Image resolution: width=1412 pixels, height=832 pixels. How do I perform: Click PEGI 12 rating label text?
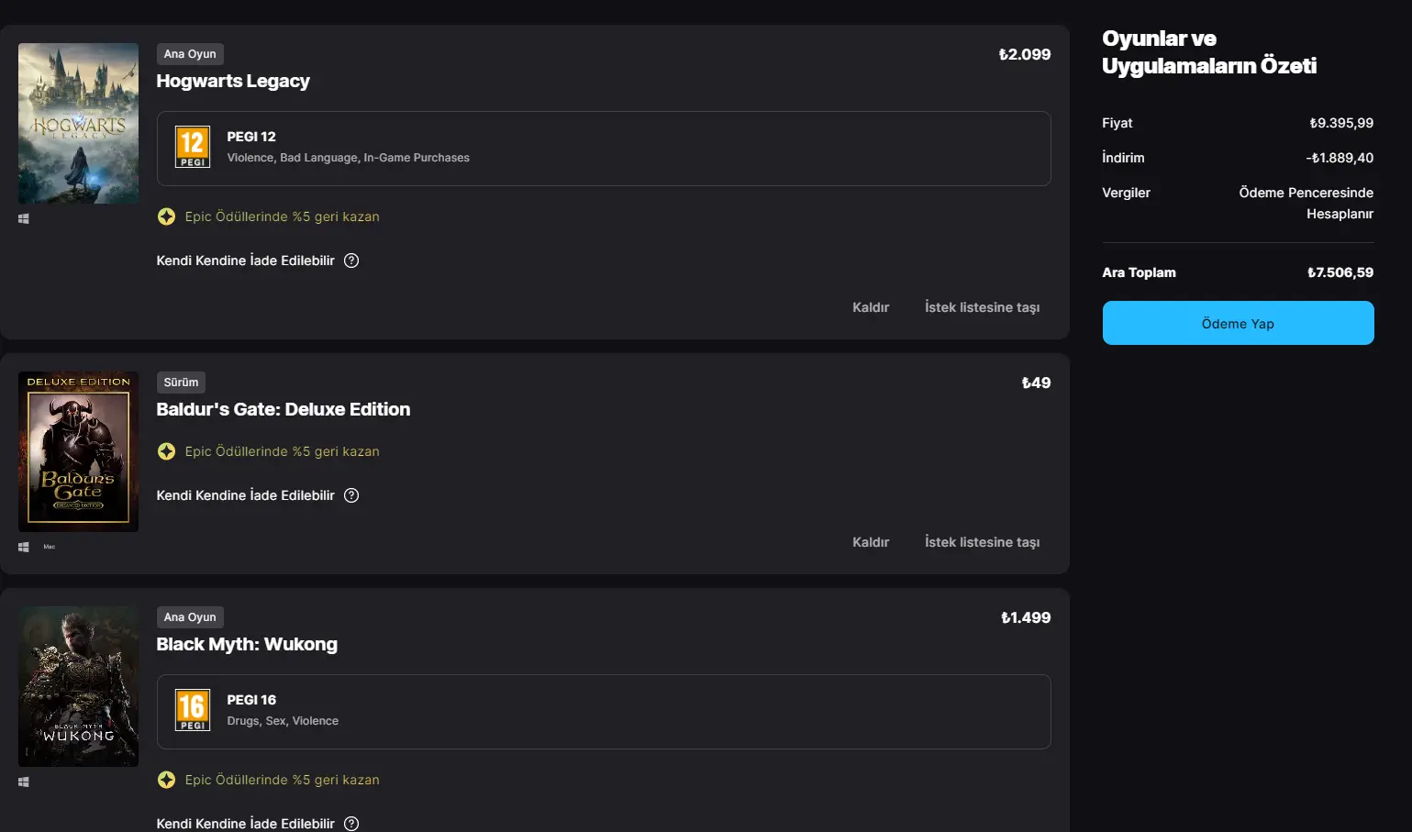point(251,137)
